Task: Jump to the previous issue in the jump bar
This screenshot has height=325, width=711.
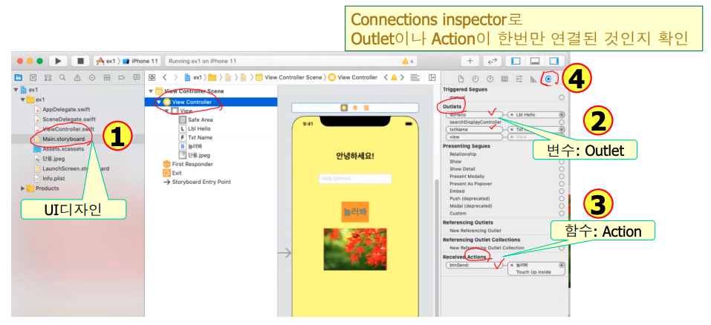Action: coord(386,77)
